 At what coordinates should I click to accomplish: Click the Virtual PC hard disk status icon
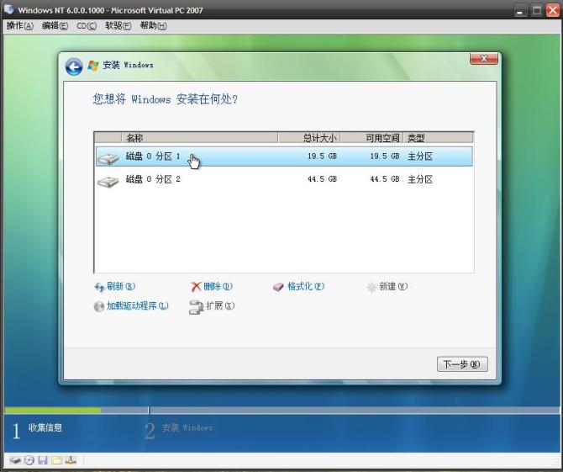coord(15,459)
